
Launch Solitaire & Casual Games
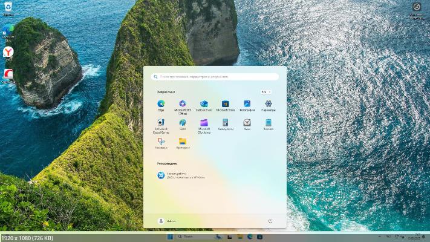click(x=161, y=126)
